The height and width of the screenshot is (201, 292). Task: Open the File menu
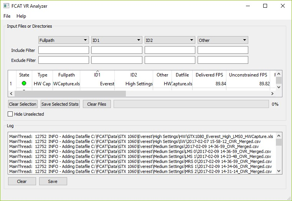7,16
